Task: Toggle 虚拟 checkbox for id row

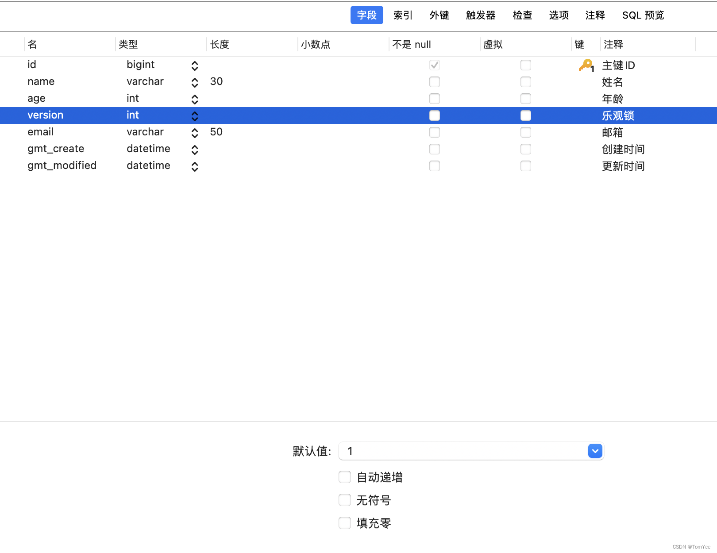Action: click(526, 65)
